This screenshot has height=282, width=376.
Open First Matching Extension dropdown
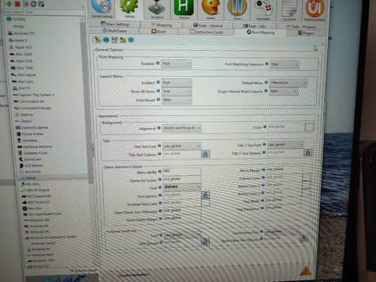[x=285, y=65]
